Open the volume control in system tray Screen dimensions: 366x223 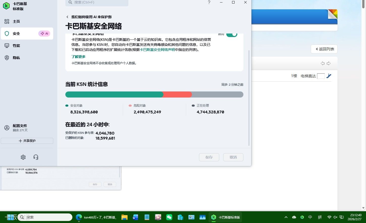tap(335, 217)
